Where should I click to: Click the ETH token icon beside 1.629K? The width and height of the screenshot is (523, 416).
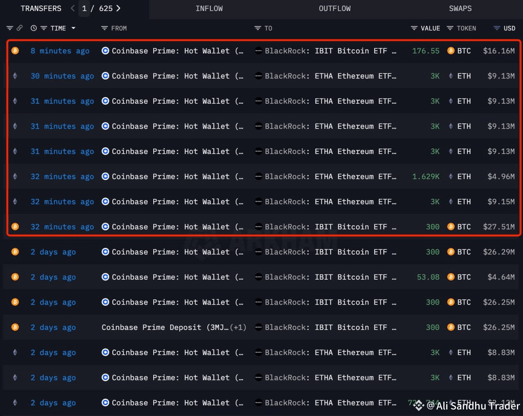[x=451, y=176]
